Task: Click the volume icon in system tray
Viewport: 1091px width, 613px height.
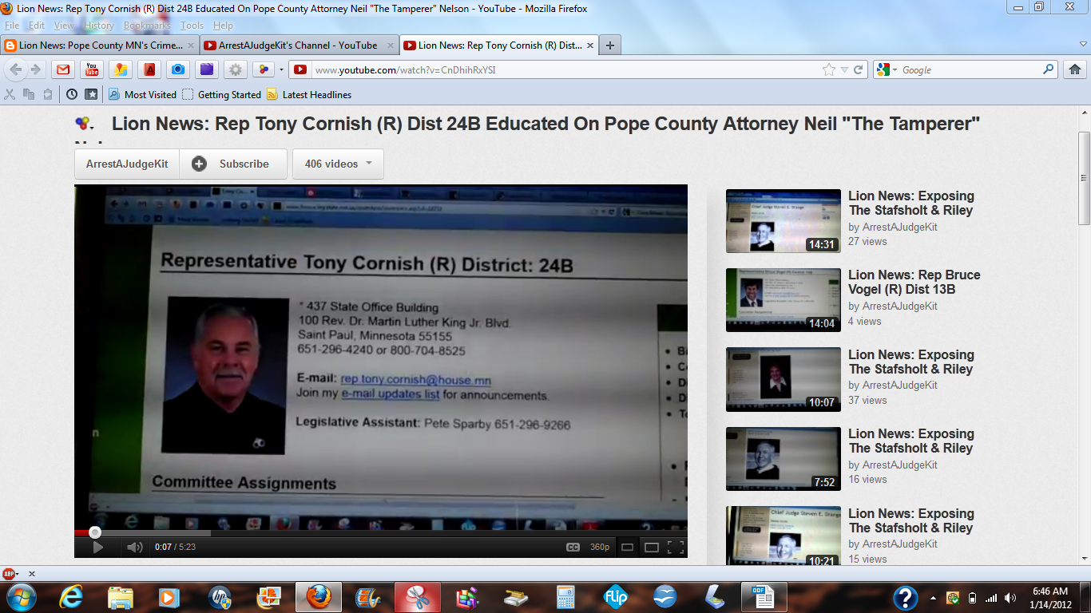Action: click(1010, 597)
